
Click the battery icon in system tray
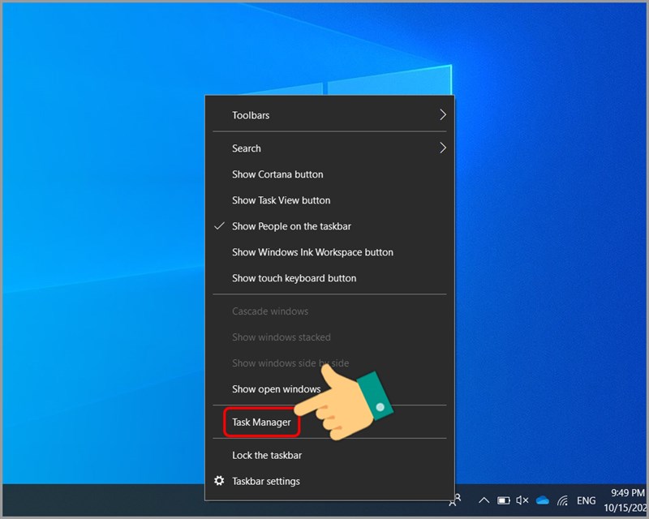coord(503,500)
